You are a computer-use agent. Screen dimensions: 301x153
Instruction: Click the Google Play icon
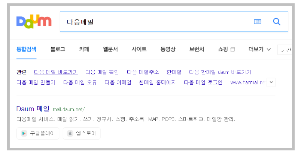click(24, 133)
